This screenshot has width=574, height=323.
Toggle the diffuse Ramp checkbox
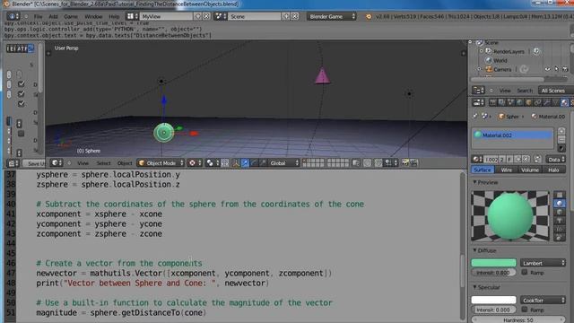coord(525,273)
